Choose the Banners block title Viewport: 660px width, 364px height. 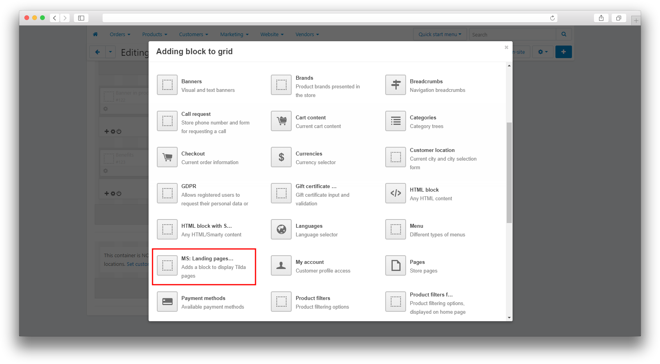(191, 81)
